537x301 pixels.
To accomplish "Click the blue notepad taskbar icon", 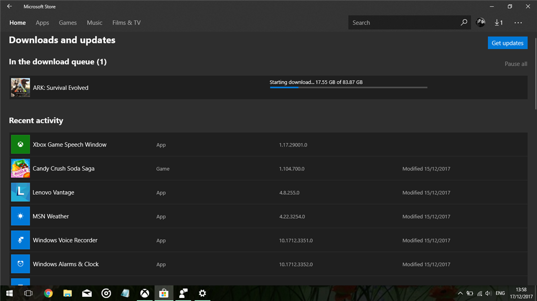I will [x=125, y=294].
